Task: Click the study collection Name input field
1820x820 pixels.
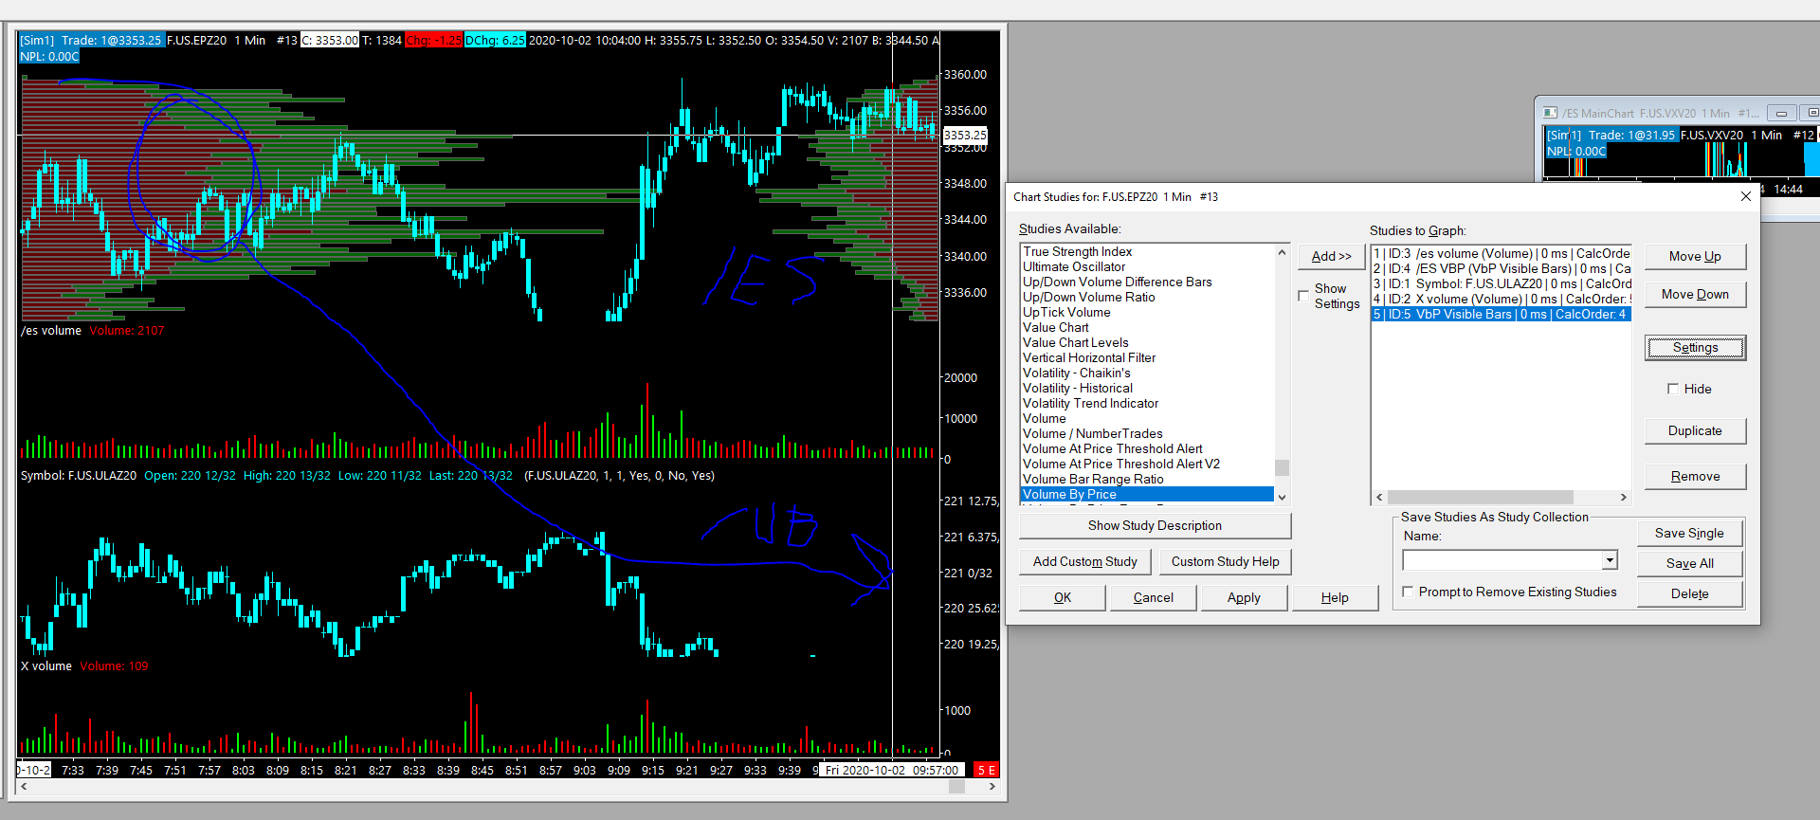Action: click(x=1502, y=560)
